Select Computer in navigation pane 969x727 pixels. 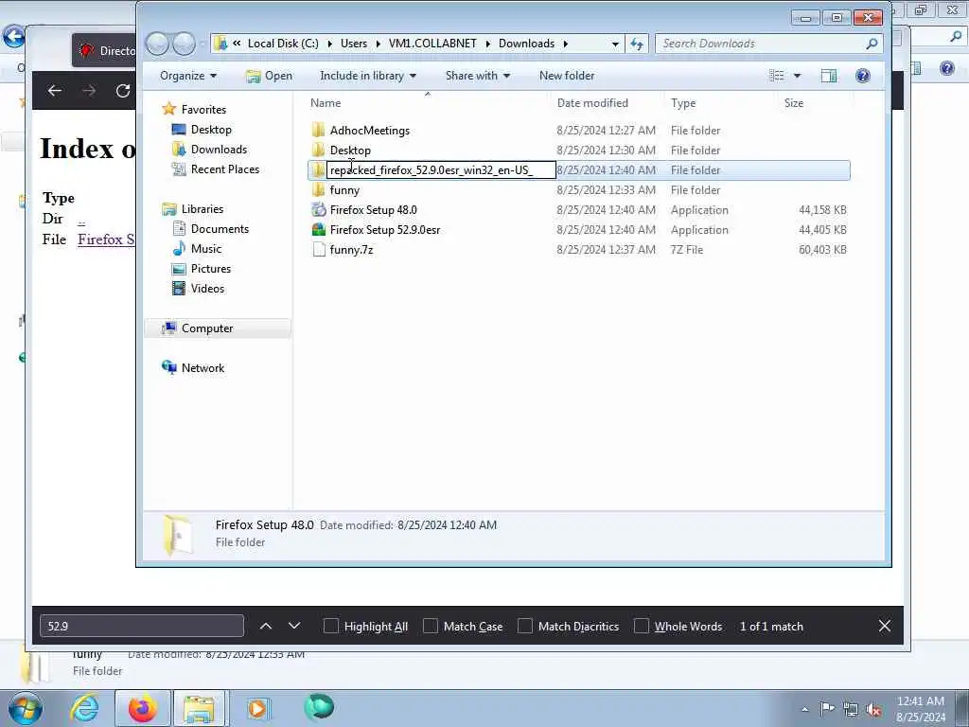click(x=207, y=328)
